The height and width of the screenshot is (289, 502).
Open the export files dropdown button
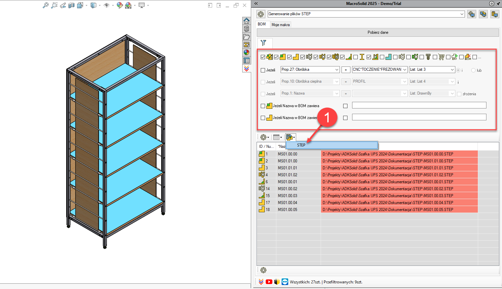[x=291, y=137]
